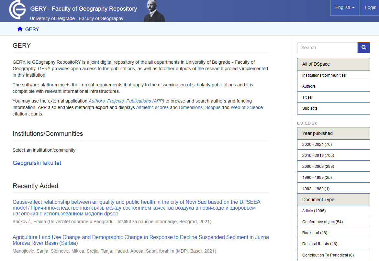Open the Login page

(x=370, y=8)
